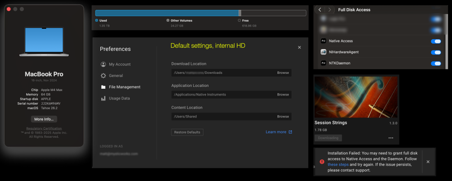Go back in Full Disk Access settings
The image size is (452, 181).
pos(320,10)
